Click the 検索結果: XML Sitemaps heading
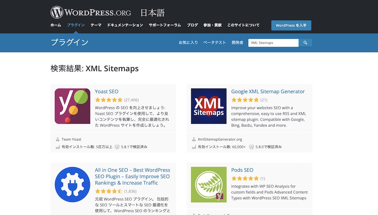The image size is (378, 215). pos(94,68)
